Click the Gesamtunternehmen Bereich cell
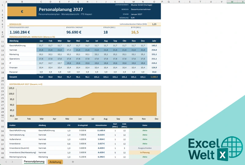The image size is (245, 165). coord(141,9)
